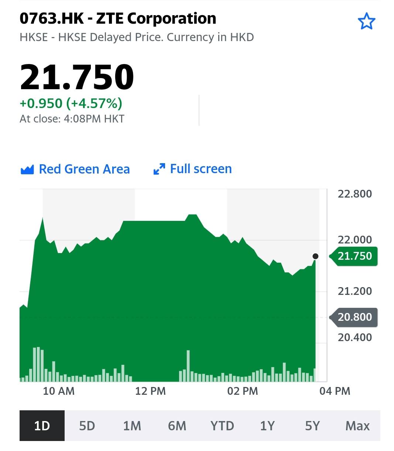Switch to the 5D time range
This screenshot has height=451, width=394.
[87, 425]
